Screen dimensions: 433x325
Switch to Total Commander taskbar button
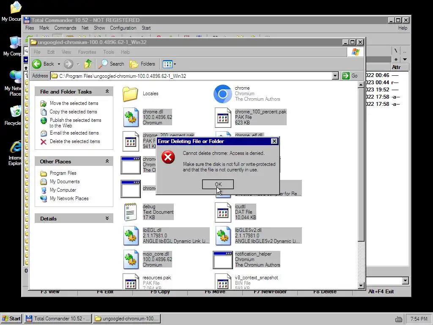58,318
